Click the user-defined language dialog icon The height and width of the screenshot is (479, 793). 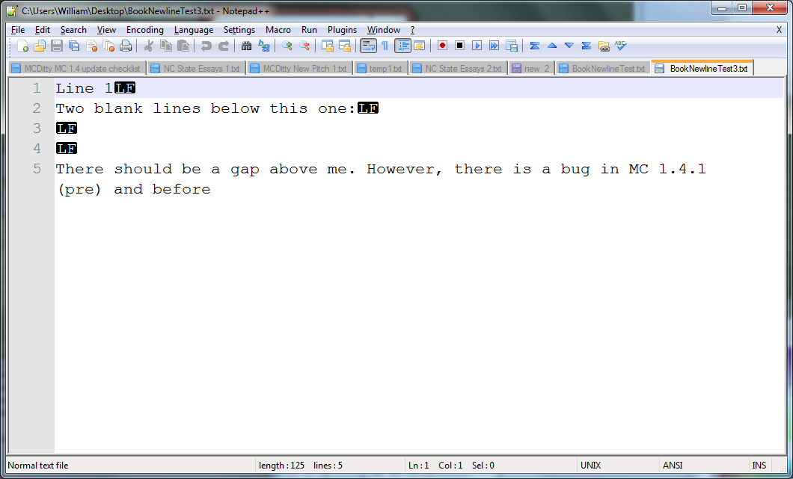(419, 46)
